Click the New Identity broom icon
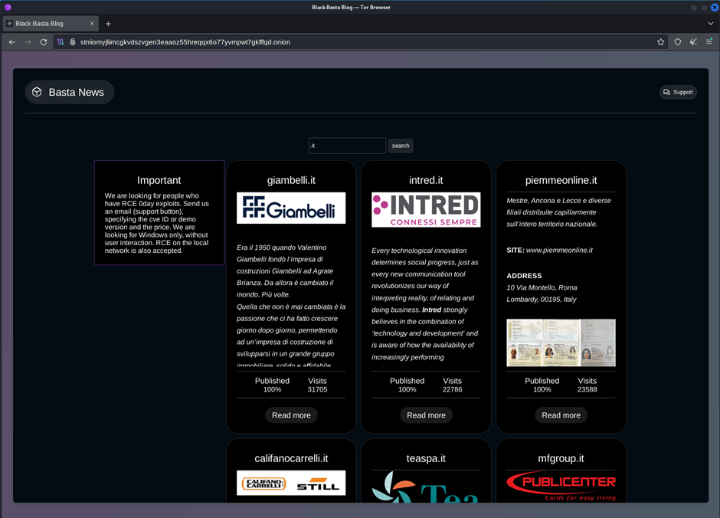Screen dimensions: 720x518 click(x=693, y=42)
